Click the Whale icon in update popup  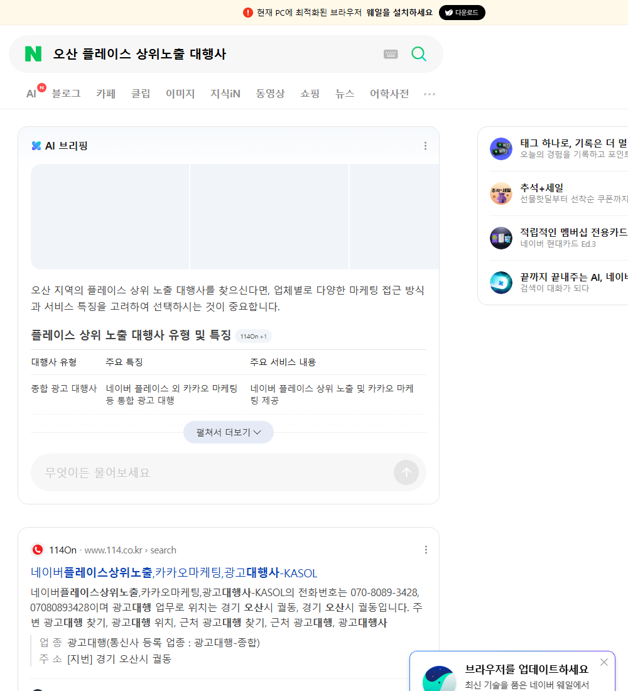click(439, 679)
